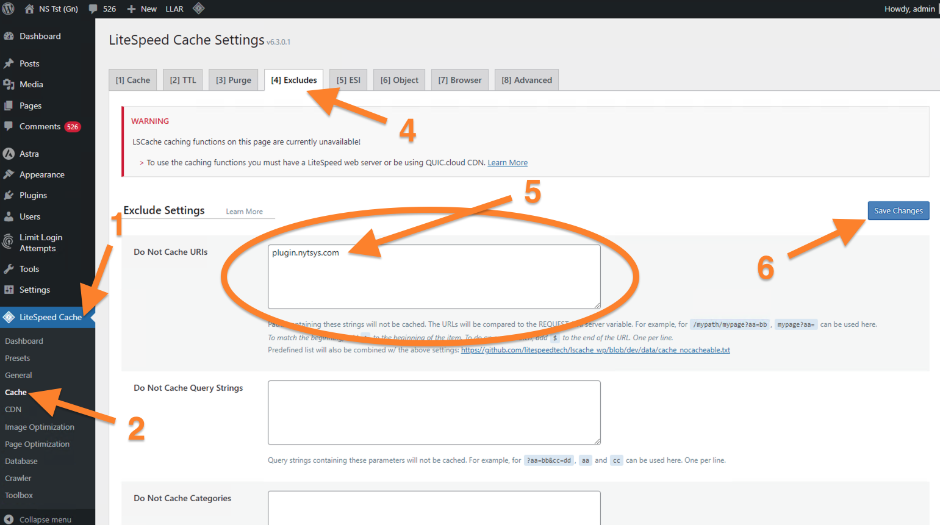Switch to the [6] Object tab
This screenshot has width=940, height=525.
(400, 80)
